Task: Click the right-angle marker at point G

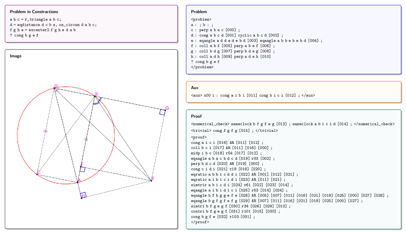Action: [x=162, y=112]
